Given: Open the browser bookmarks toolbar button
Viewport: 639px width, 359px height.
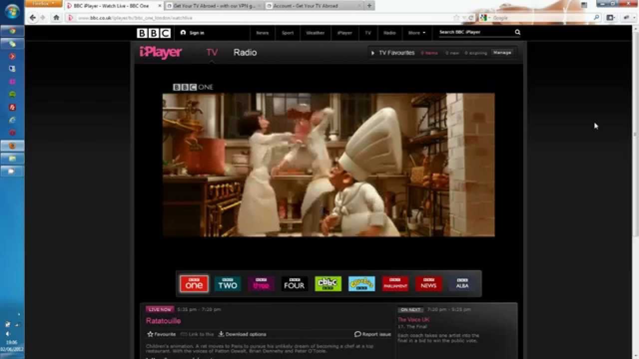Looking at the screenshot, I should click(x=610, y=17).
